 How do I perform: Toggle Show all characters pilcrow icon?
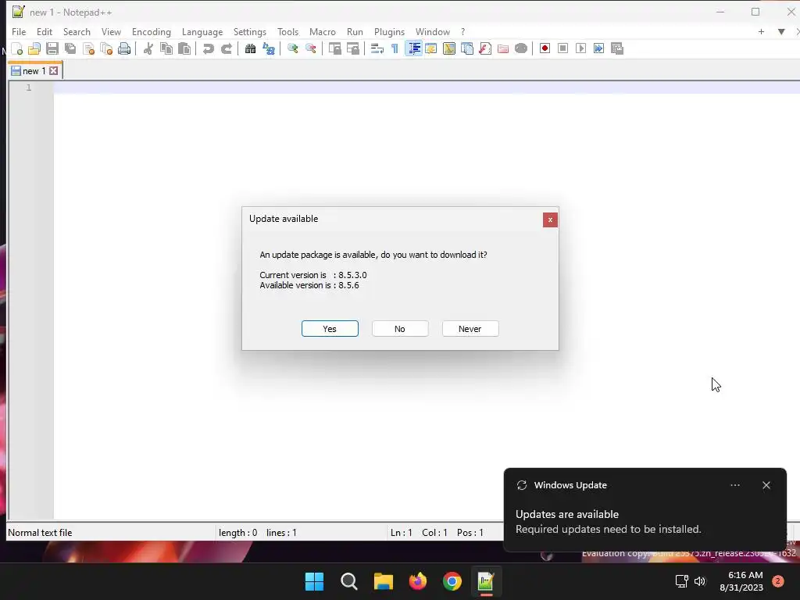pyautogui.click(x=395, y=48)
